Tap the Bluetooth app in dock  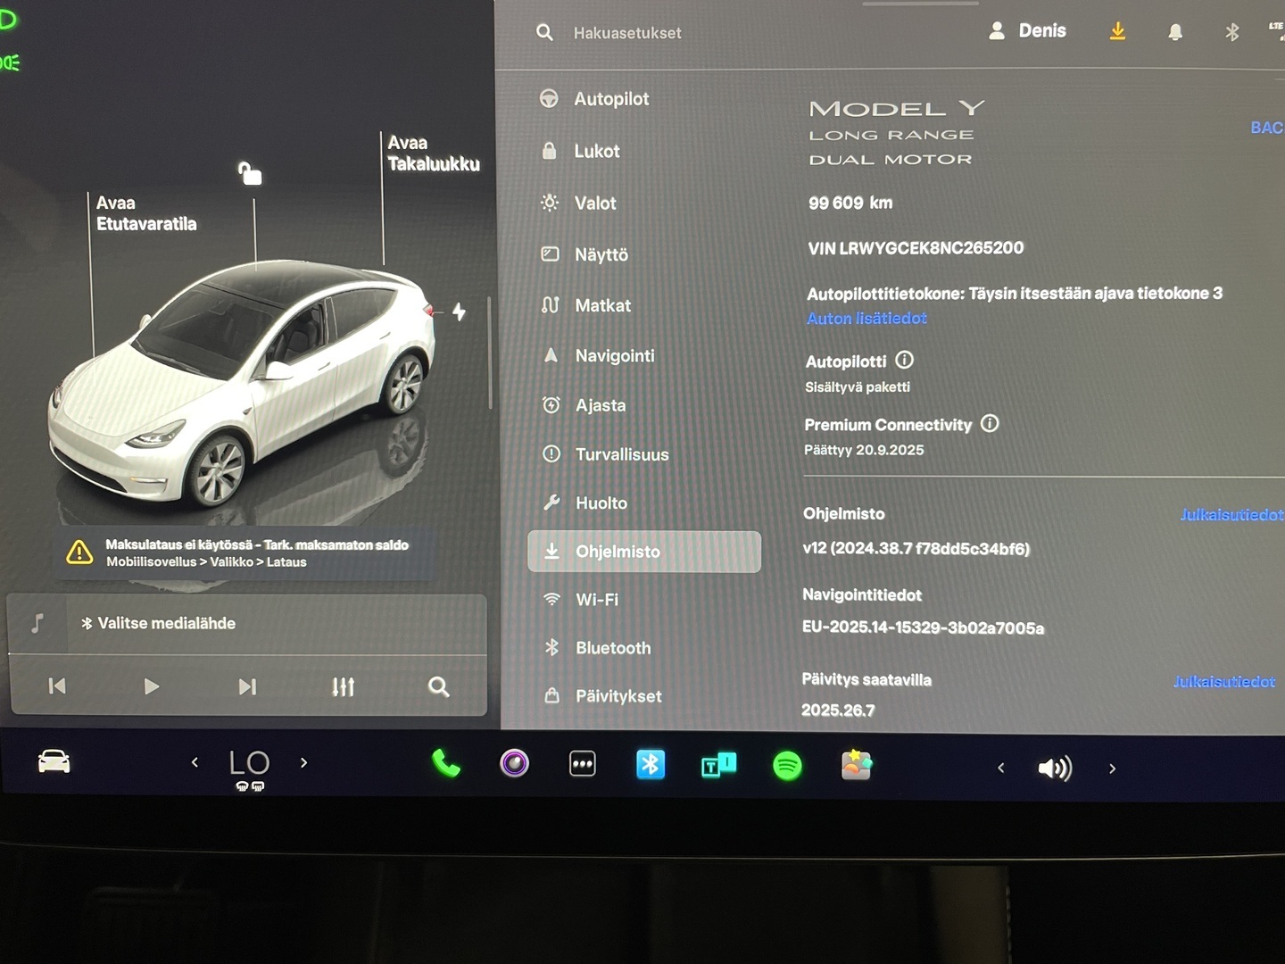tap(650, 764)
